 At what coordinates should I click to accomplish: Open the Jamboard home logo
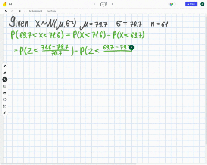coord(5,4)
